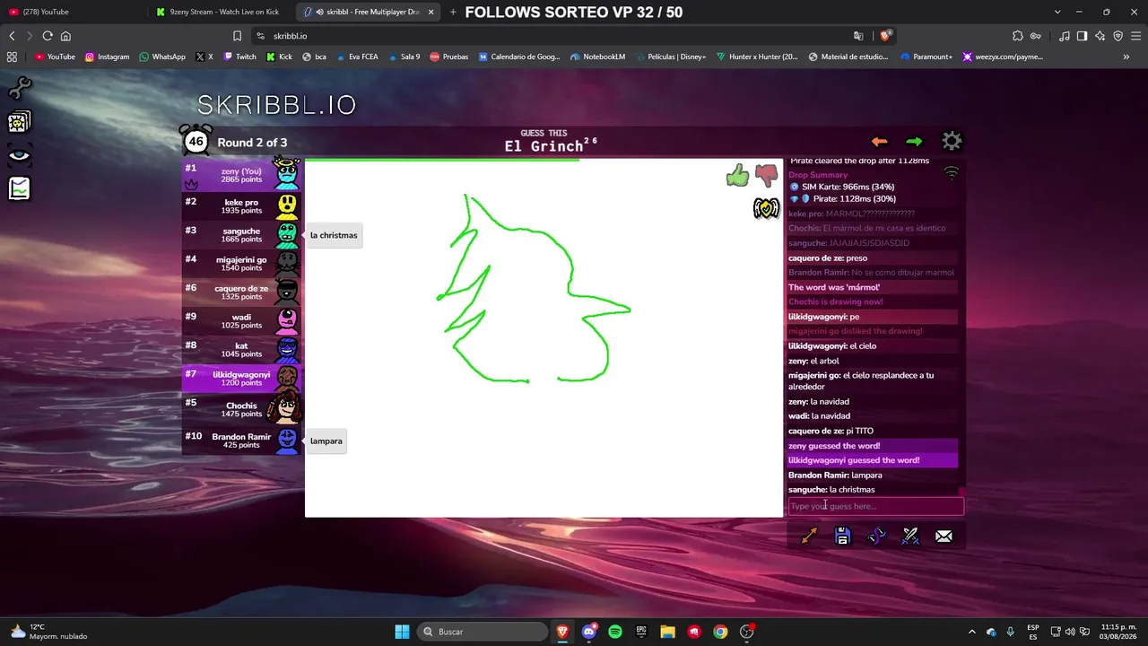Open the Windows Start menu
The height and width of the screenshot is (646, 1148).
402,632
